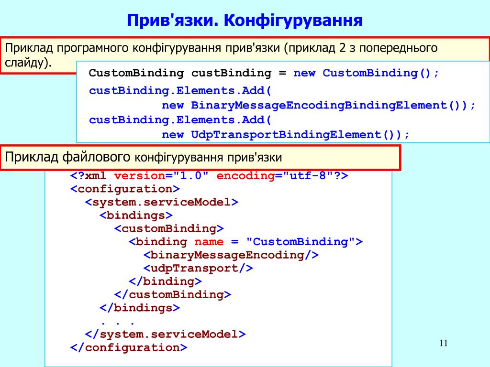Click the text "Приклад програмного конфігурування прив'язки"

click(x=142, y=48)
